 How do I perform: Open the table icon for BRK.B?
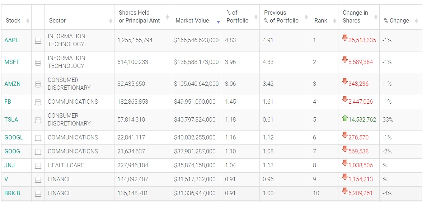38,194
